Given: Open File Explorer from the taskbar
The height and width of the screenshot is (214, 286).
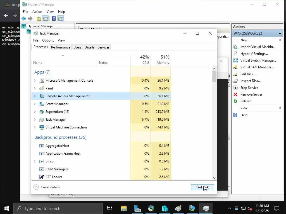Looking at the screenshot, I should [124, 208].
